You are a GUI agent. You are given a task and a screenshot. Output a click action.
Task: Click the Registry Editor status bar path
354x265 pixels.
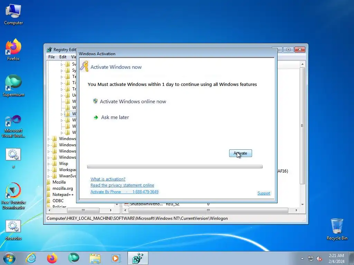pos(137,218)
